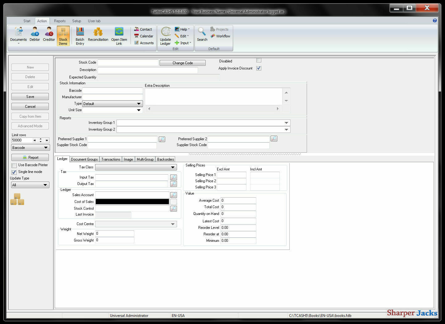Open the Update Type dropdown showing All
Viewport: 445px width, 324px height.
coord(30,185)
